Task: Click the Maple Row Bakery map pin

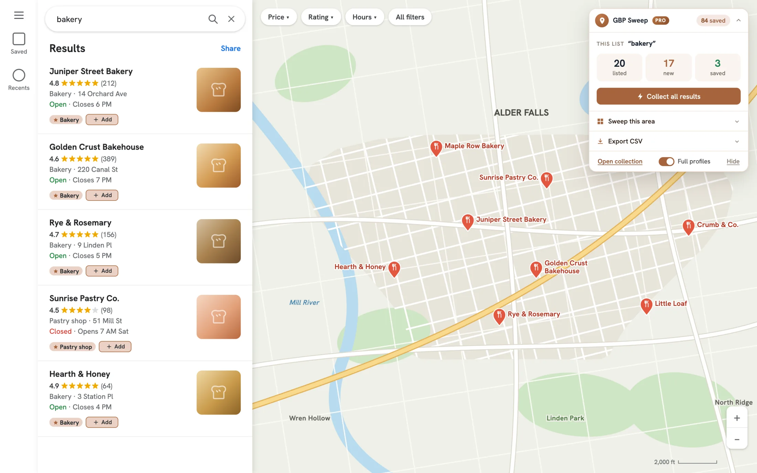Action: click(x=436, y=148)
